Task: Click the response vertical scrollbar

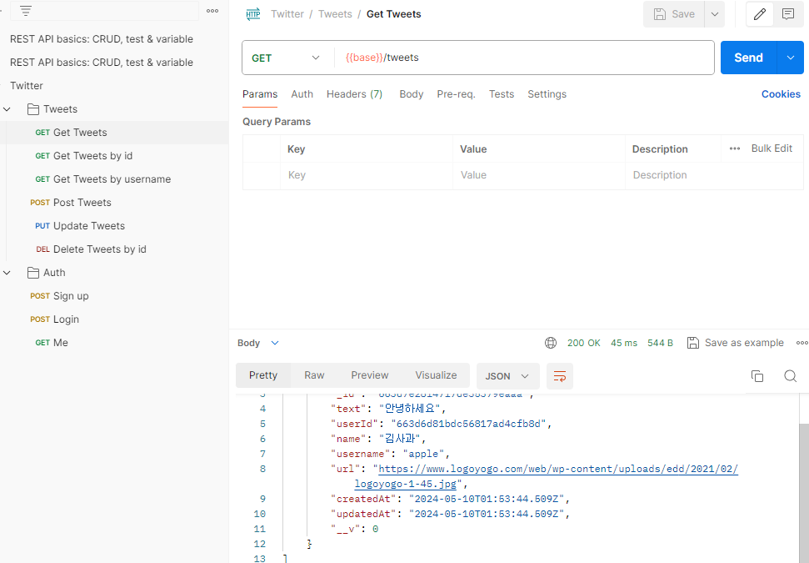Action: (x=804, y=492)
